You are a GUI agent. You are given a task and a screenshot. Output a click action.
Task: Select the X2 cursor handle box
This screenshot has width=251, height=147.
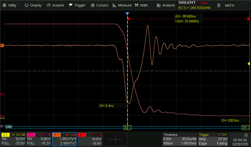(x=127, y=127)
